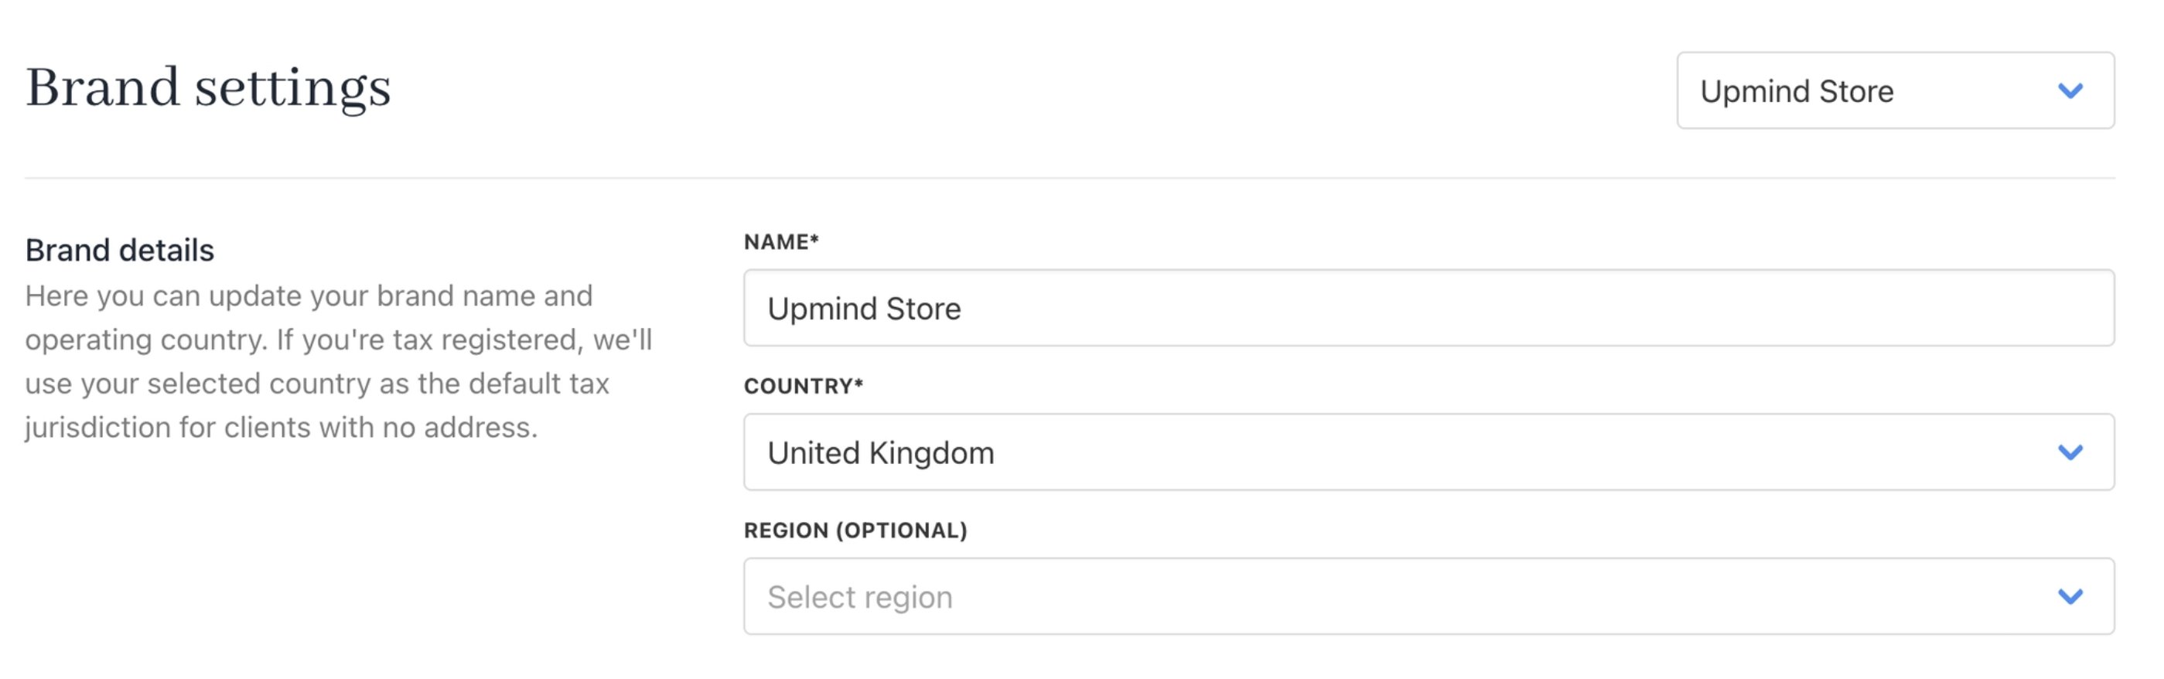Click the required asterisk beside COUNTRY
This screenshot has height=679, width=2164.
tap(858, 384)
